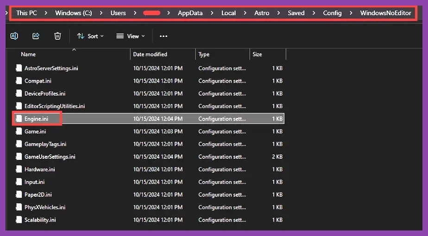The height and width of the screenshot is (236, 428).
Task: Open the View dropdown
Action: (x=130, y=36)
